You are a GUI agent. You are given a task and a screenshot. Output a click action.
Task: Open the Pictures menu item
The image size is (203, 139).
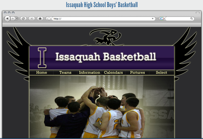point(137,72)
